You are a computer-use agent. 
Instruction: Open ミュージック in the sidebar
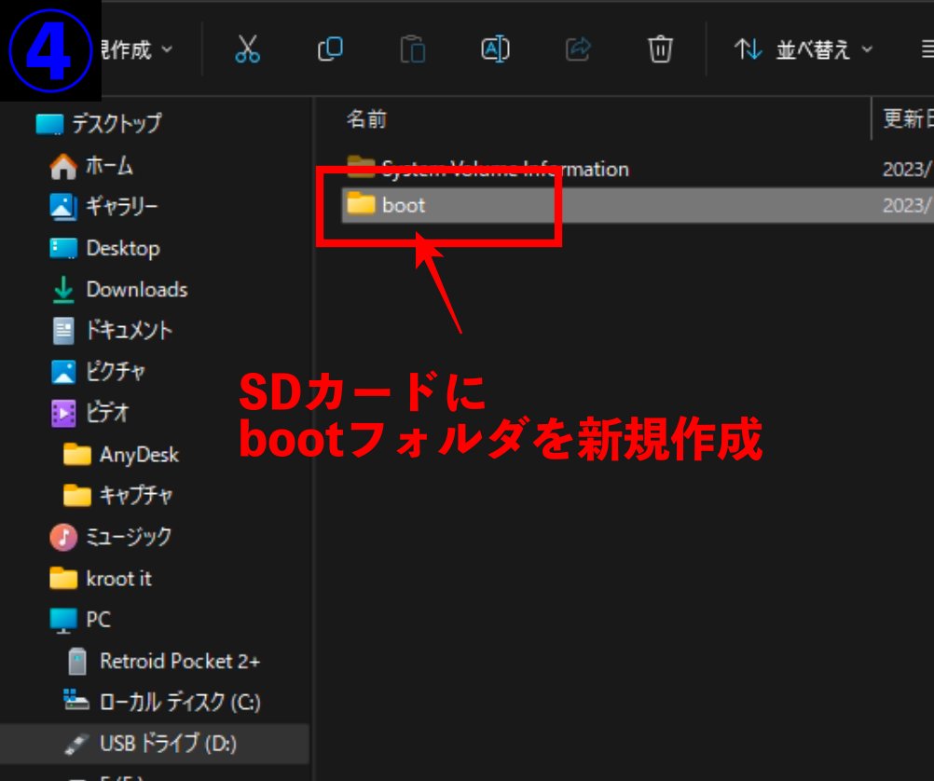click(x=111, y=537)
